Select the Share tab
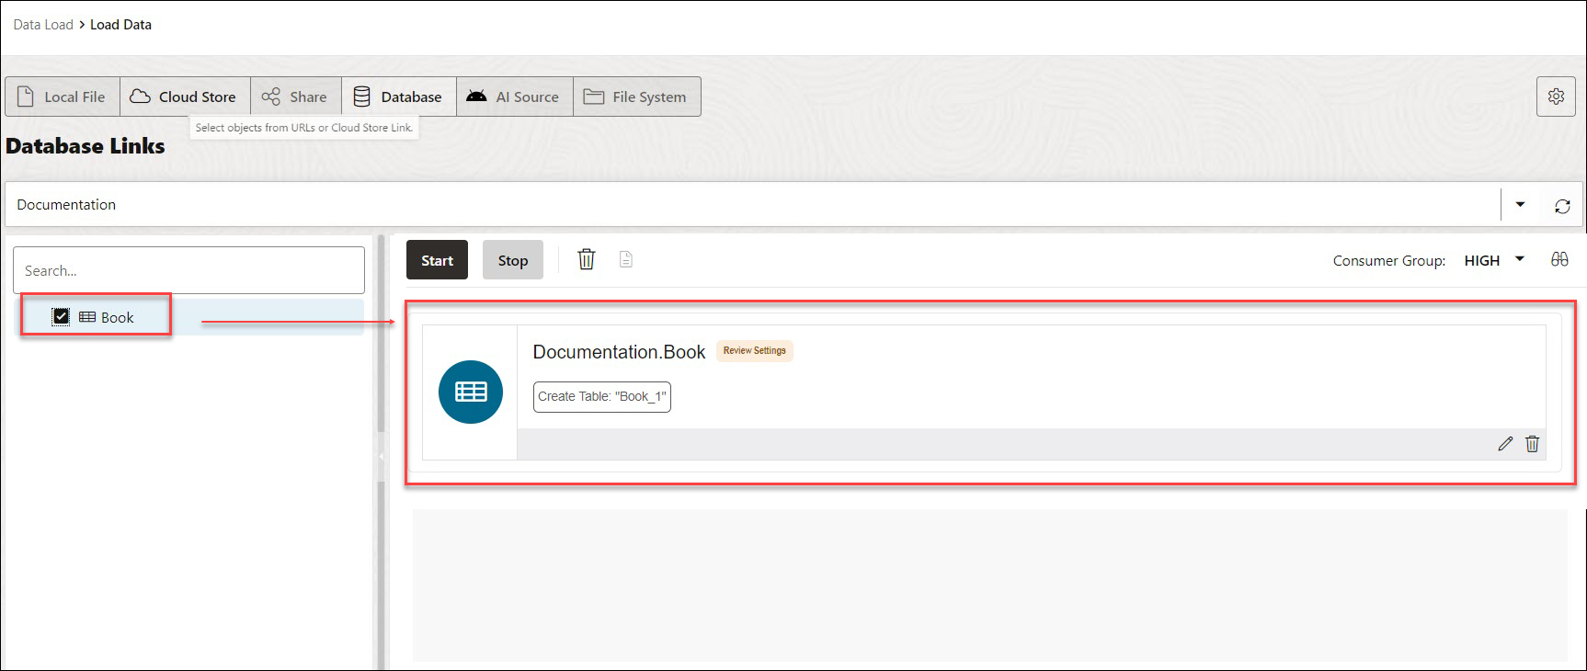 click(295, 97)
